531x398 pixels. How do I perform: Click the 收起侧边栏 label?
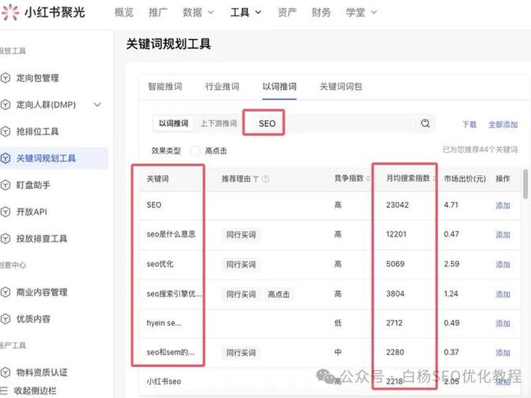point(35,391)
